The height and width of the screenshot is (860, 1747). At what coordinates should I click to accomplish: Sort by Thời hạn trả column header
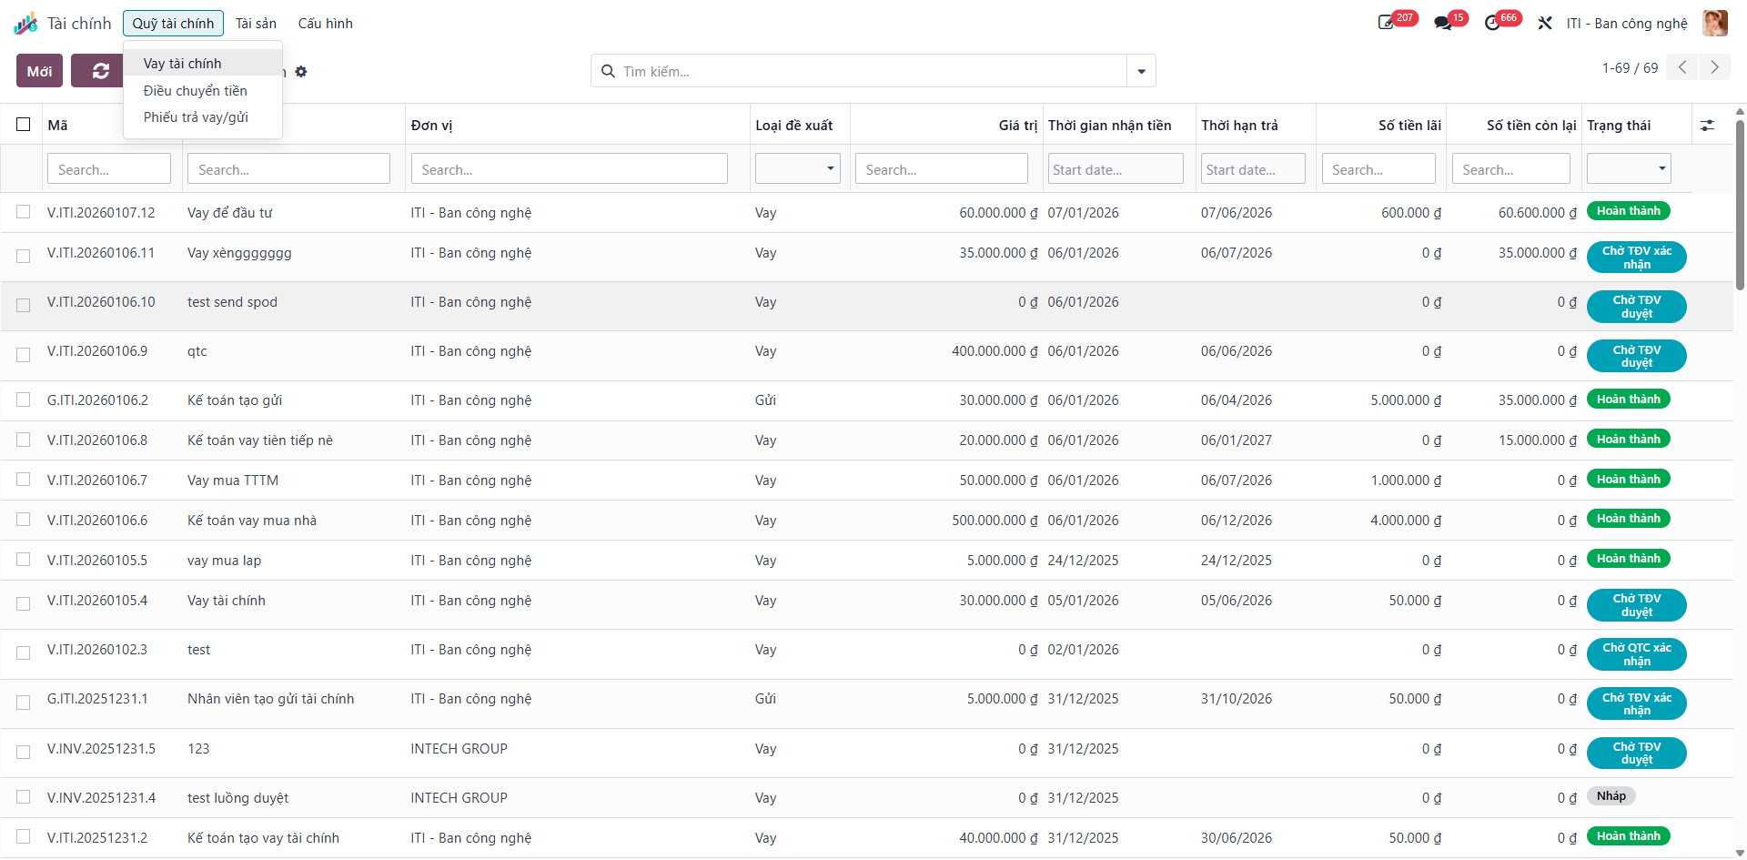pos(1239,126)
